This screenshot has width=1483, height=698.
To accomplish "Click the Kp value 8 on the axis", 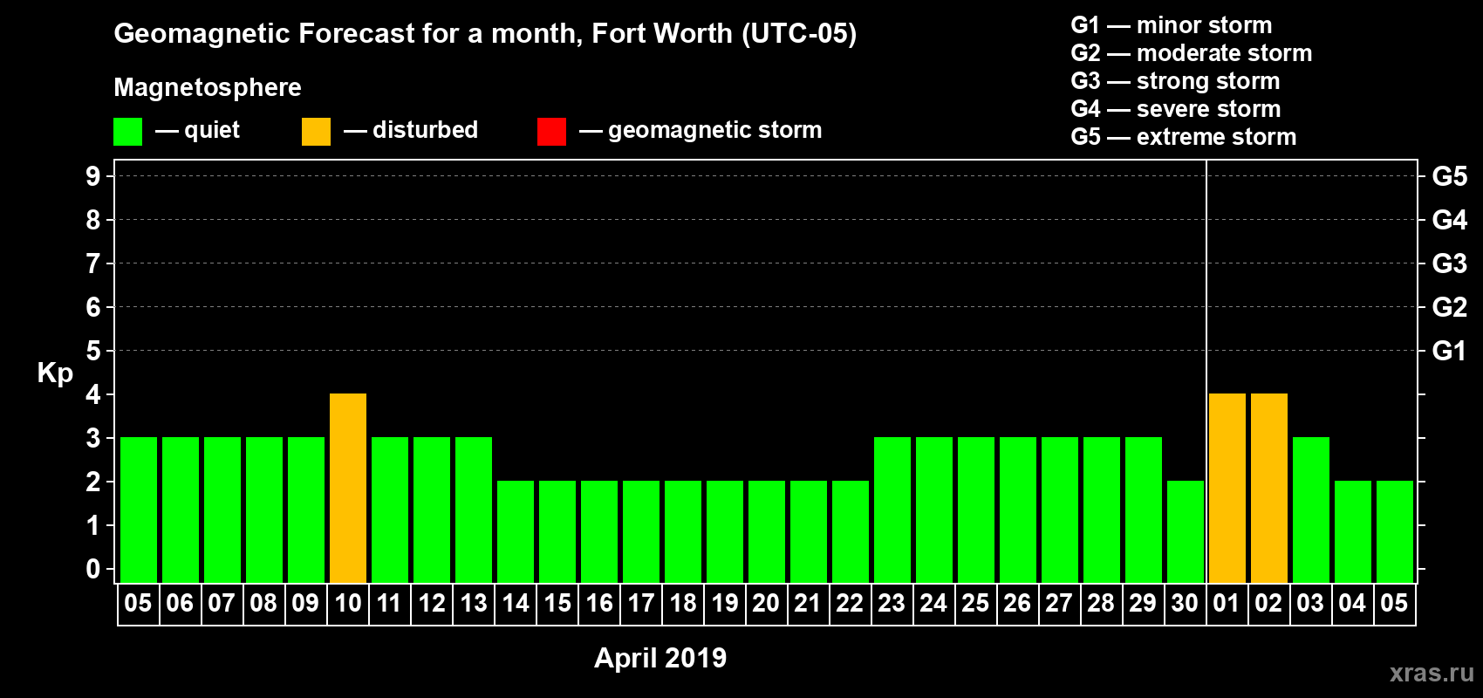I will (93, 220).
